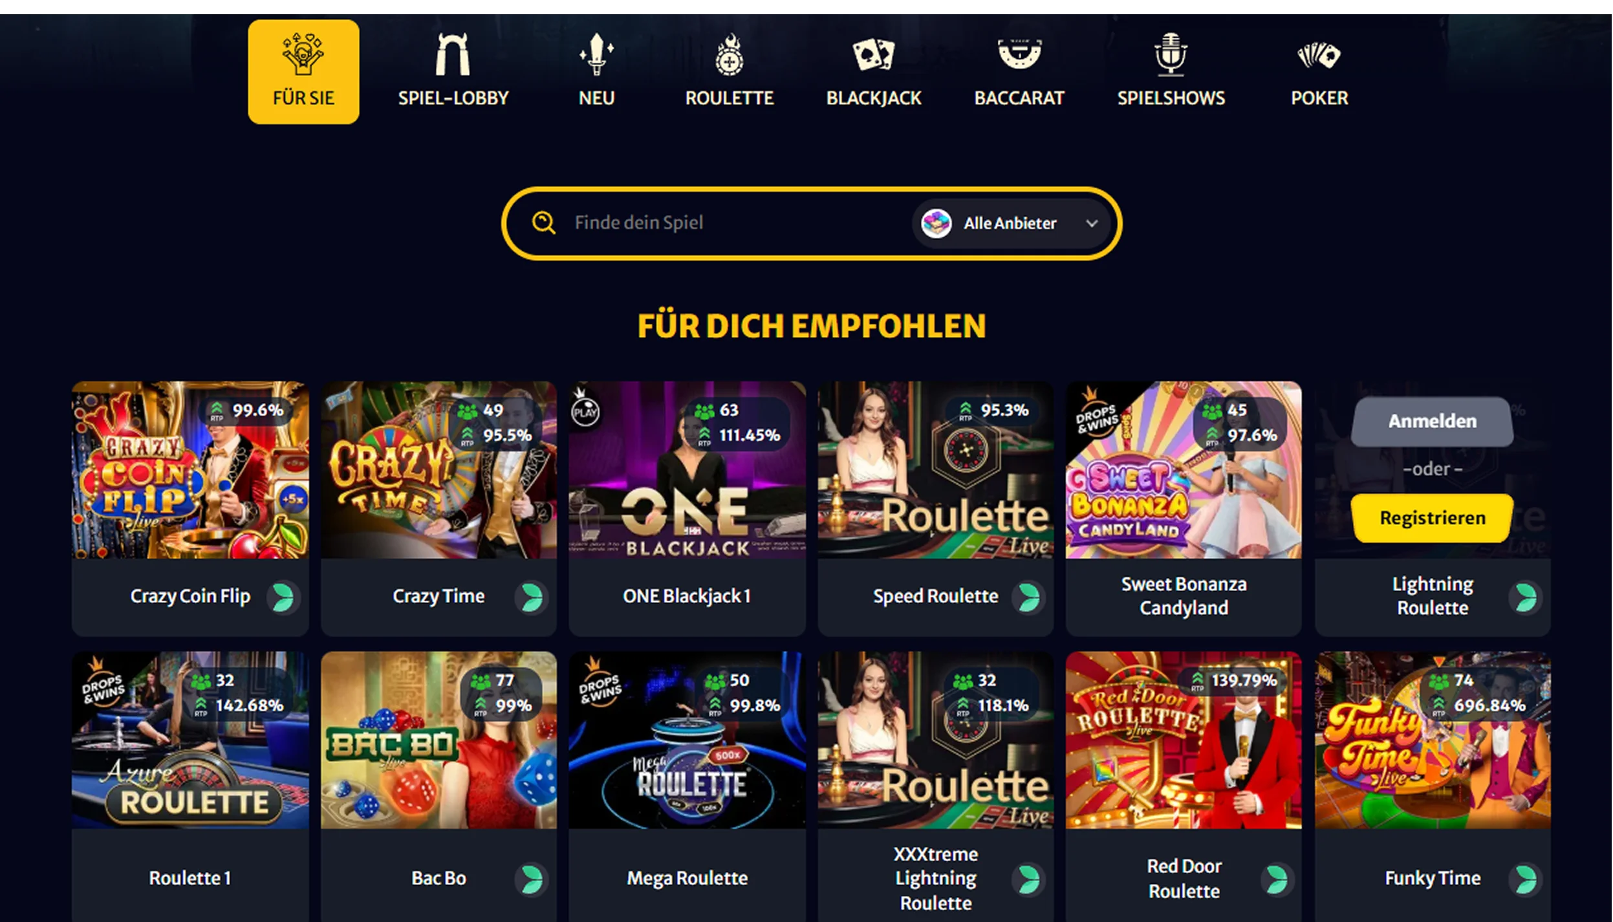Open the Mega Roulette game thumbnail
This screenshot has height=922, width=1613.
687,740
